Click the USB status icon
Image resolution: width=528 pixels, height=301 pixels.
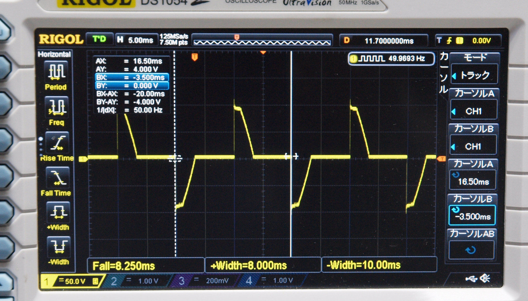click(471, 279)
